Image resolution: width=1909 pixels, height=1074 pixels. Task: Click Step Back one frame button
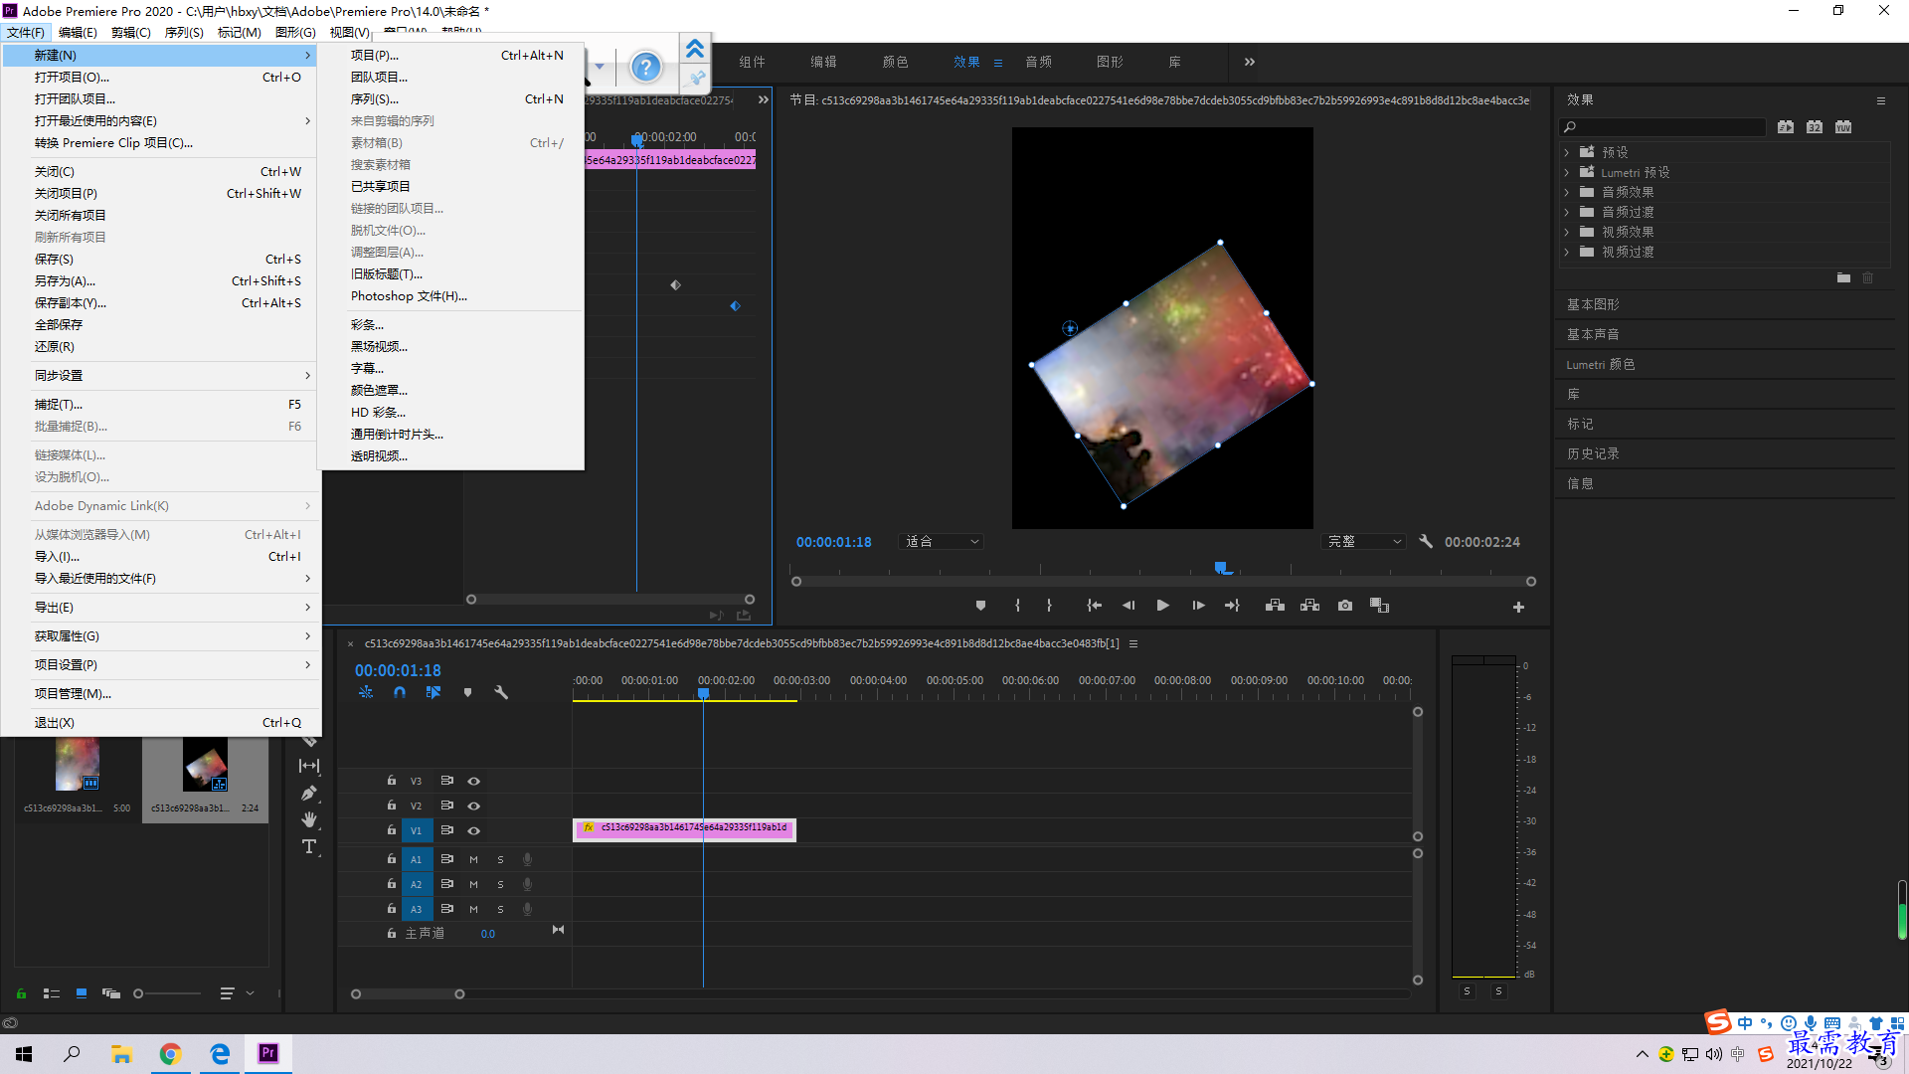click(1128, 606)
